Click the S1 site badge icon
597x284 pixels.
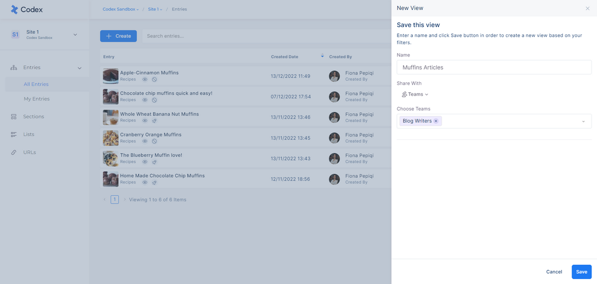point(15,35)
